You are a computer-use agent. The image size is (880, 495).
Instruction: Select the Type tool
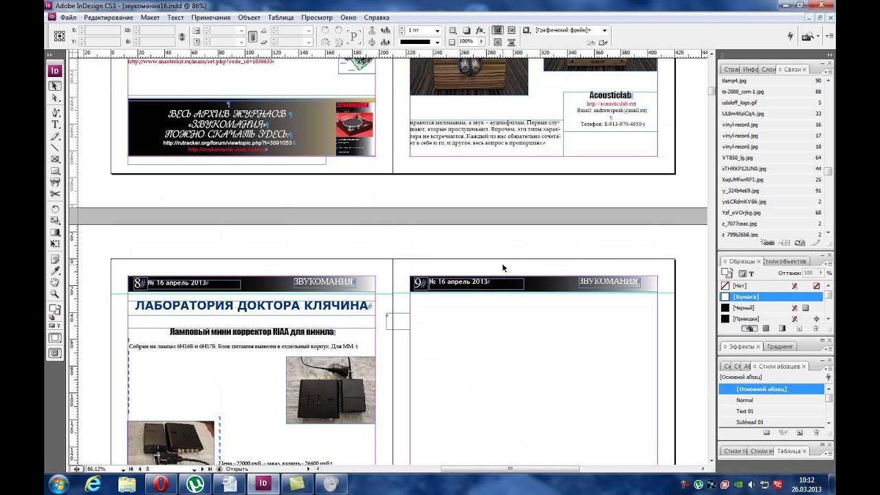[x=55, y=124]
